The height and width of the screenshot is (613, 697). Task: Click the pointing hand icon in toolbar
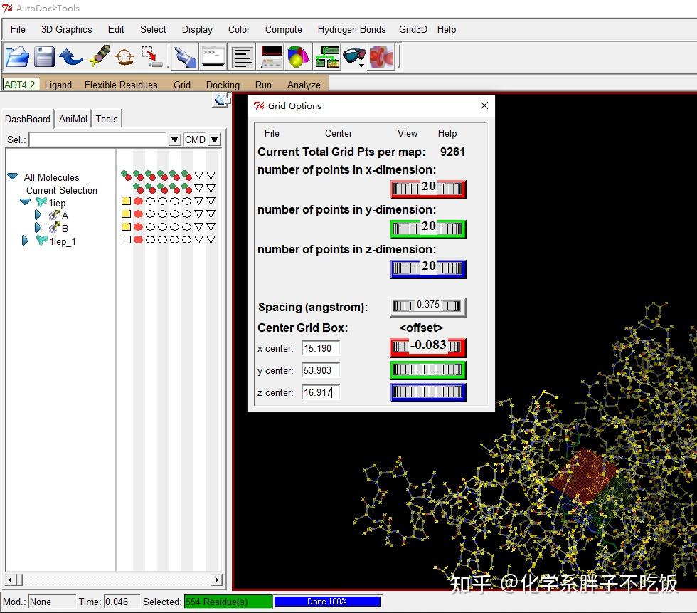pos(184,56)
